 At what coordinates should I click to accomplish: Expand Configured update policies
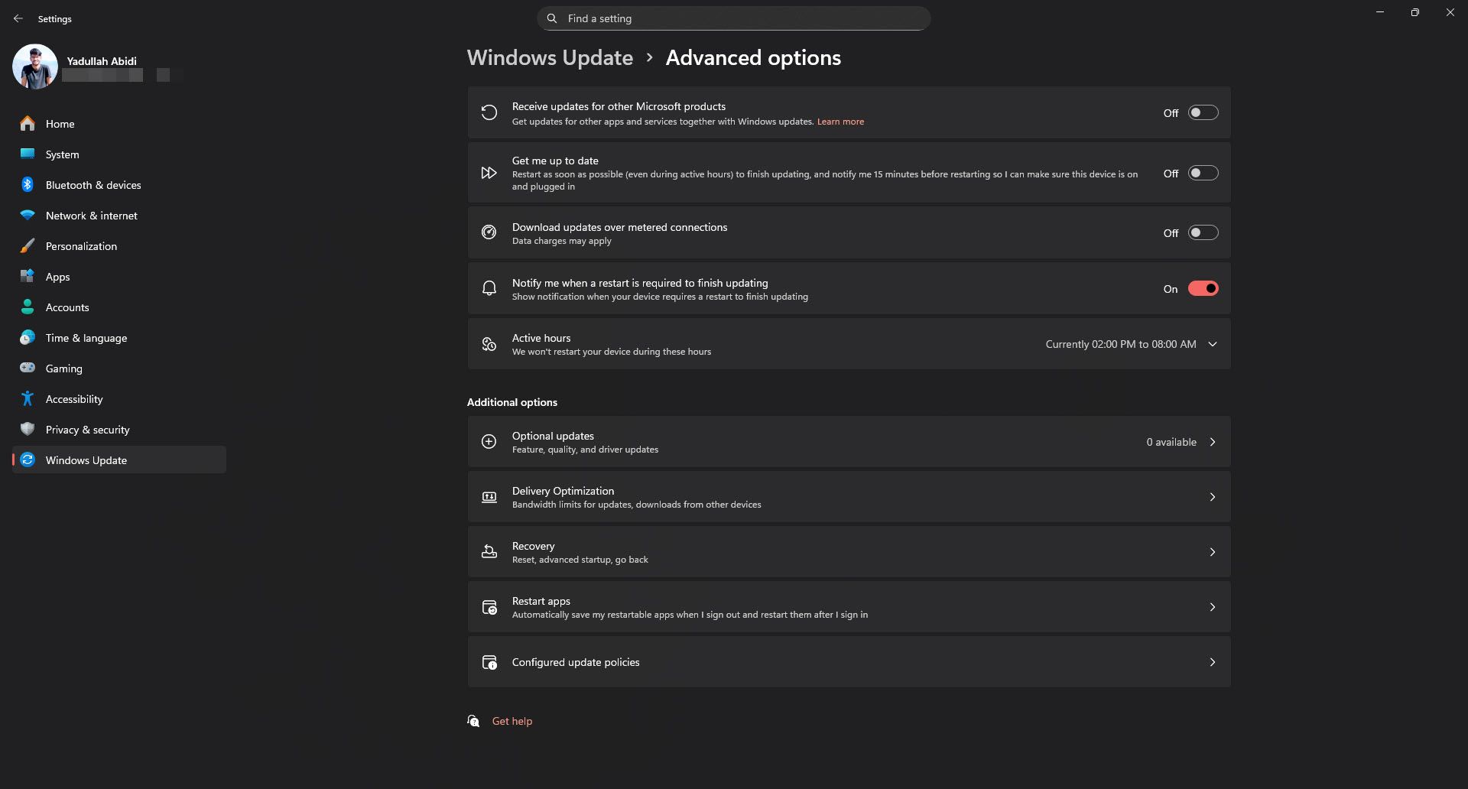pyautogui.click(x=1212, y=662)
